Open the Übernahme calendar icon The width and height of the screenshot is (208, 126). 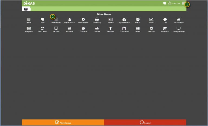point(124,28)
